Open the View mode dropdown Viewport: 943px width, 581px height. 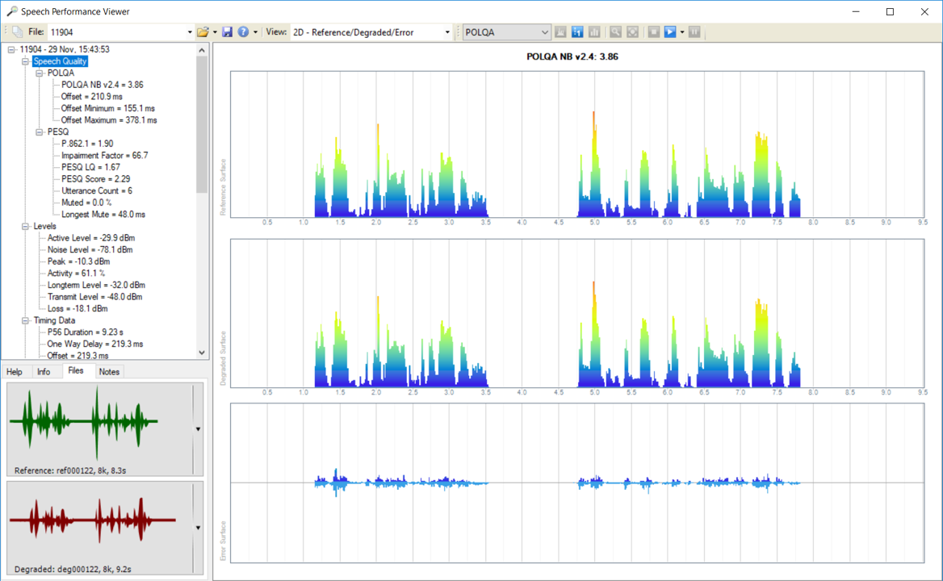[447, 32]
